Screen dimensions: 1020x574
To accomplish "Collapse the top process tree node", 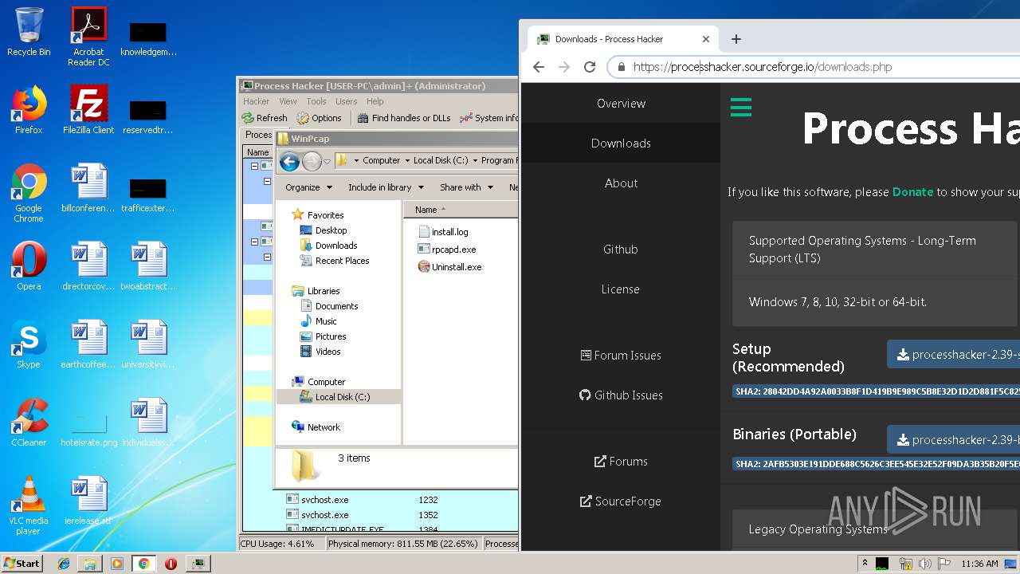I will [254, 167].
